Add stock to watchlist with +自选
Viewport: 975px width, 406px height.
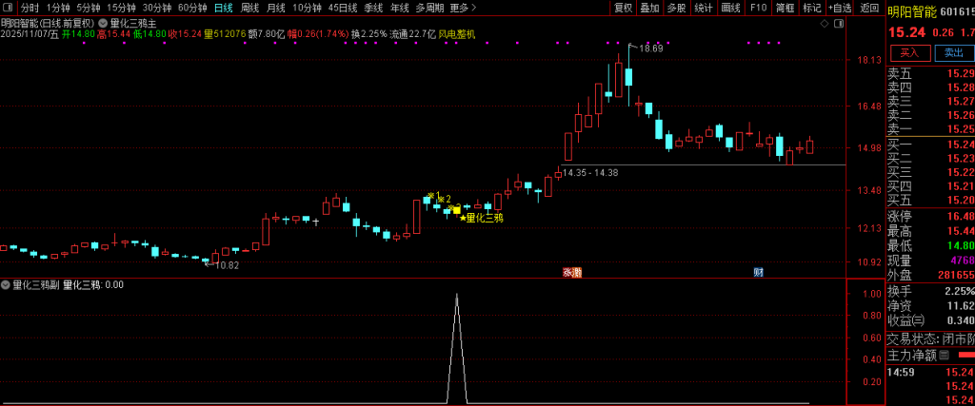tap(841, 8)
